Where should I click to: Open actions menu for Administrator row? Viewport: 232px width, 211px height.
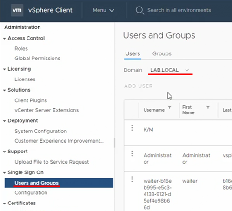pos(132,153)
